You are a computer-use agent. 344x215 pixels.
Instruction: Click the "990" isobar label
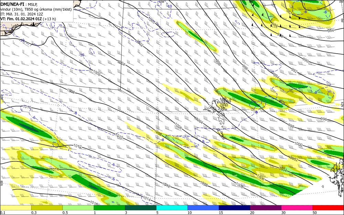(x=305, y=60)
